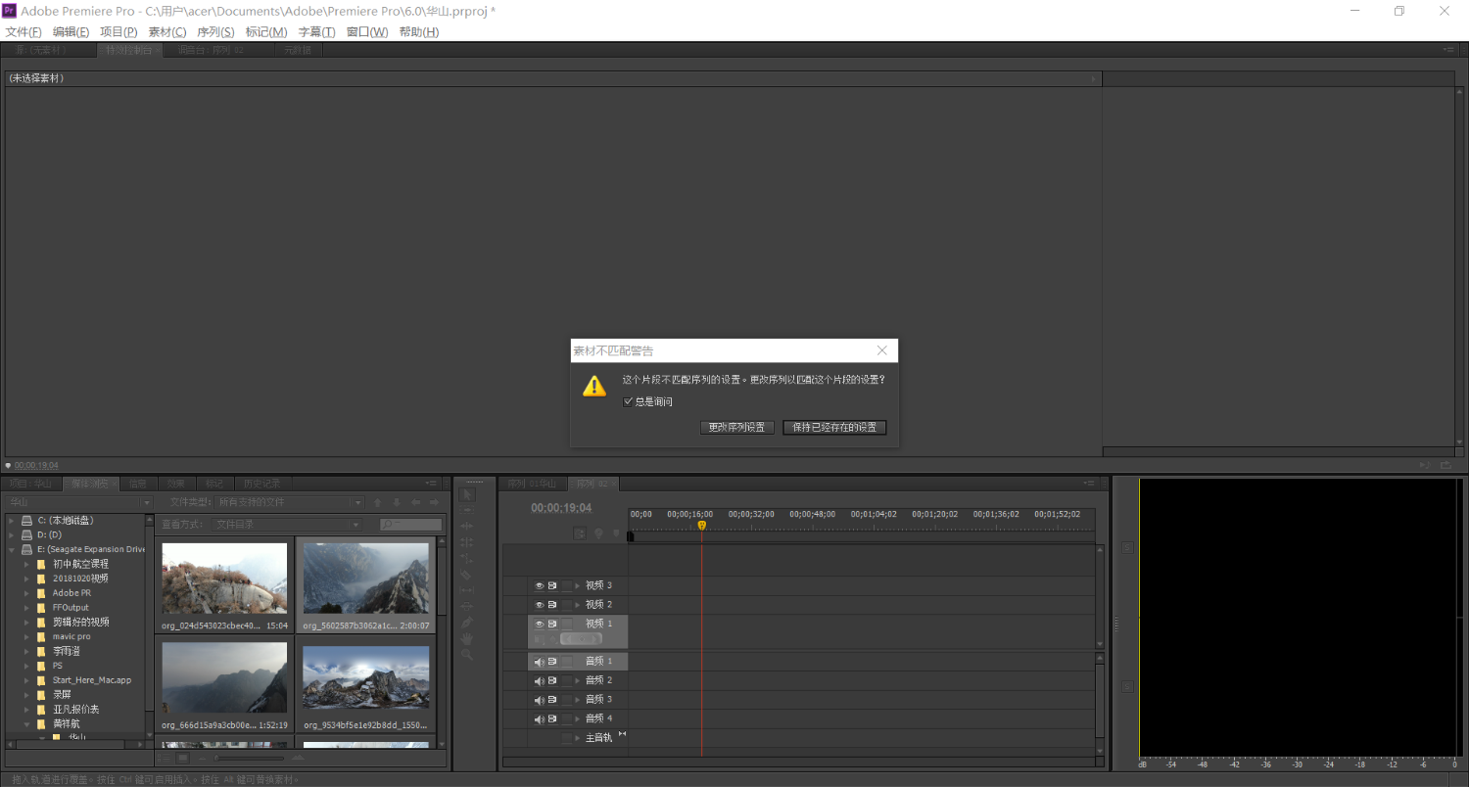Hide the 视频 2 track eye
Viewport: 1469px width, 787px height.
pyautogui.click(x=539, y=604)
